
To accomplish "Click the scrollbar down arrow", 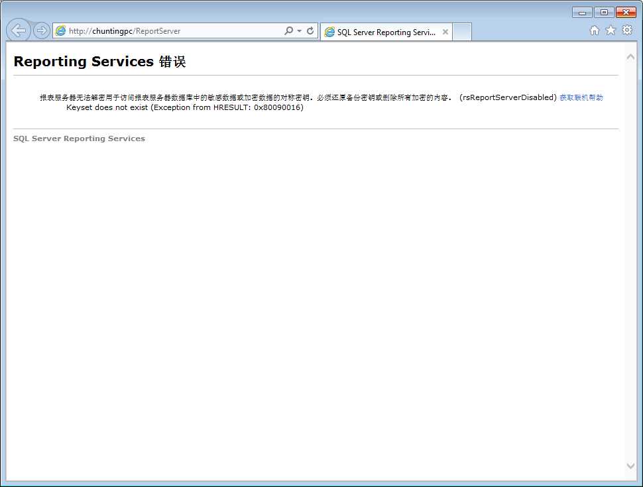I will click(x=630, y=466).
